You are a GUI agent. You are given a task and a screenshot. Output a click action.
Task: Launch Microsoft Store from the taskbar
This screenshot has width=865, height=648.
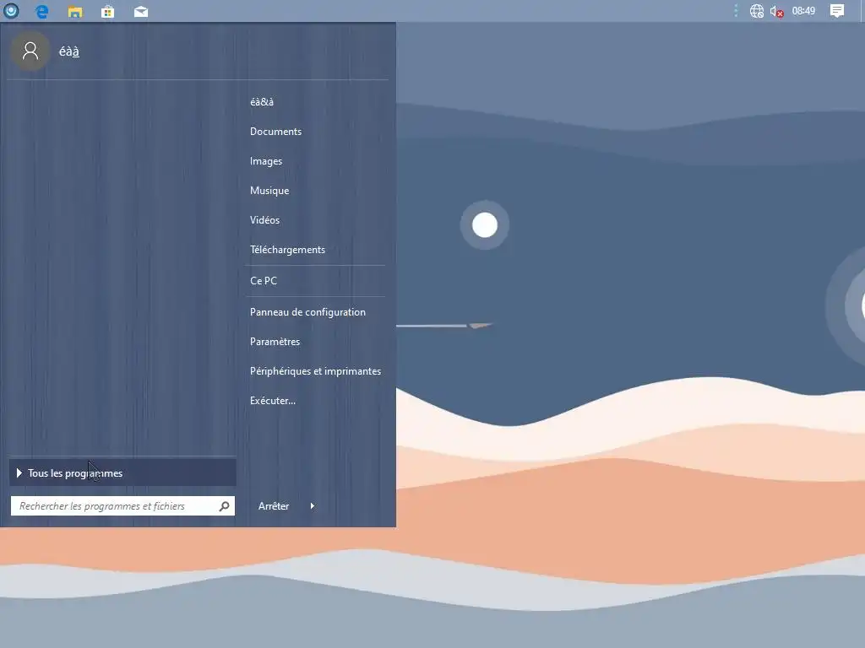[107, 12]
